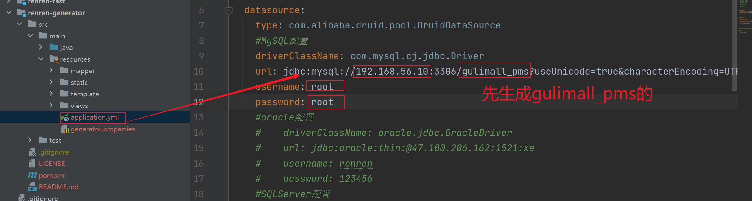Click 'com.alibaba.druid.pool.DruidDataSource' value

(x=395, y=25)
